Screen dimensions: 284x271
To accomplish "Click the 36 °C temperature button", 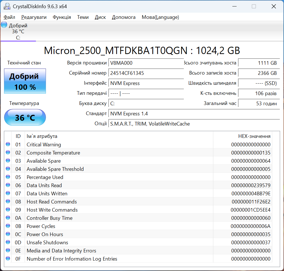I will (x=25, y=117).
